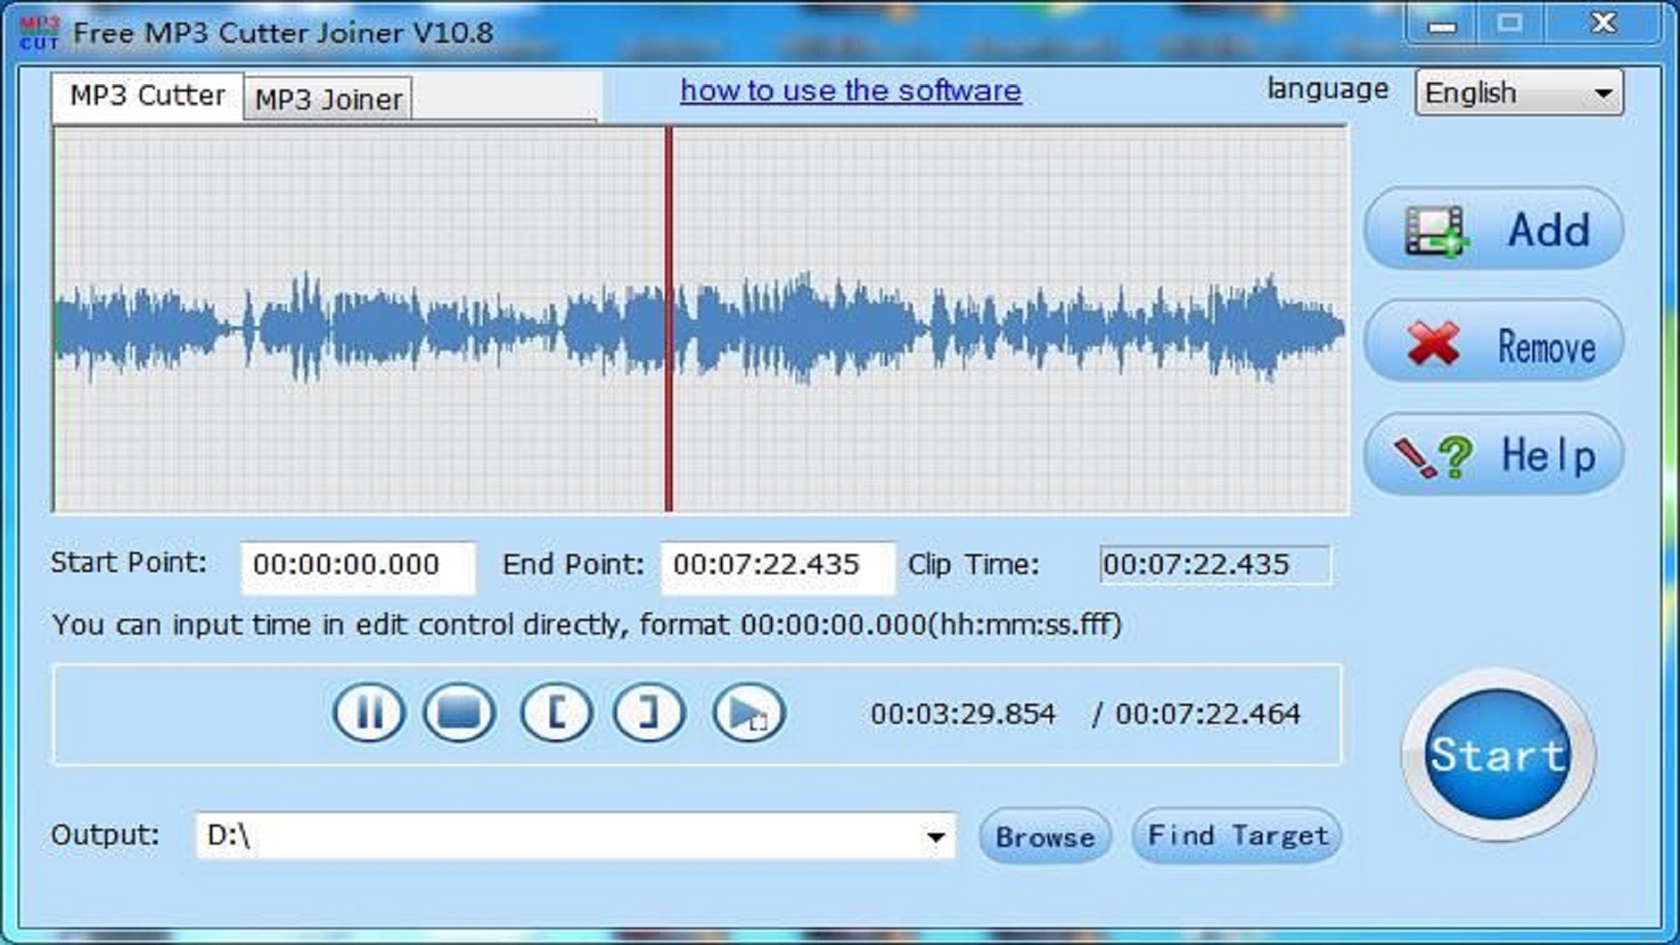The height and width of the screenshot is (945, 1680).
Task: Click the Stop playback button
Action: point(460,714)
